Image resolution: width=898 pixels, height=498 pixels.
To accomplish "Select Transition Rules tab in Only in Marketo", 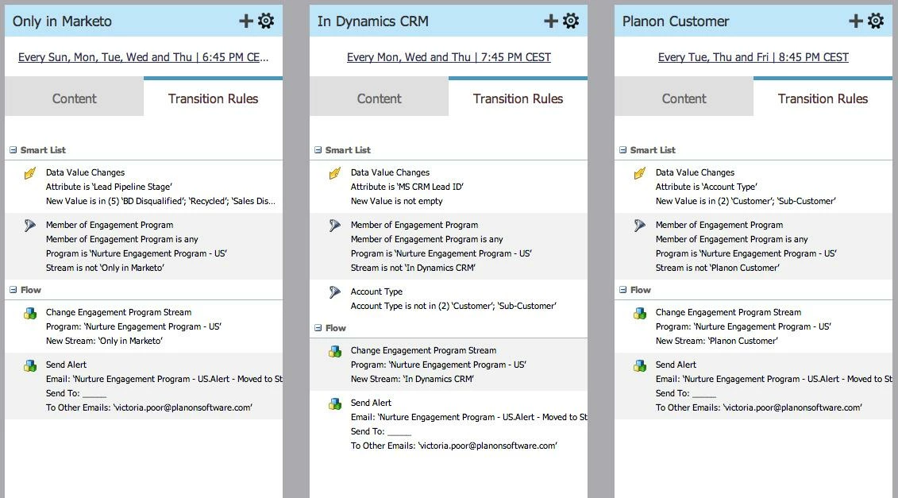I will 213,98.
